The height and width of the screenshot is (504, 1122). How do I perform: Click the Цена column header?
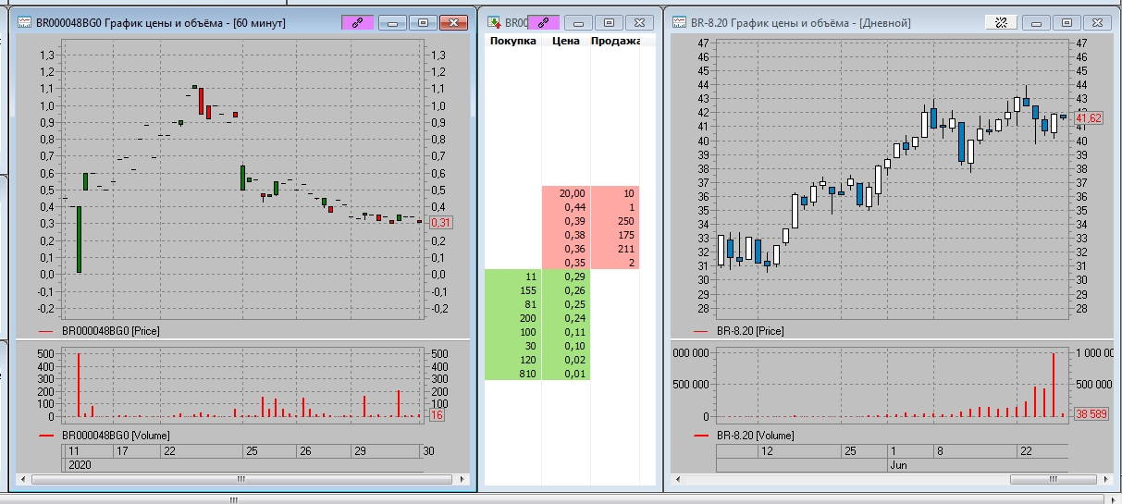(x=565, y=41)
